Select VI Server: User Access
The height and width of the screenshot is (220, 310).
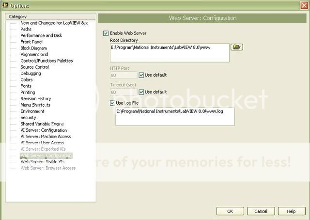click(42, 143)
